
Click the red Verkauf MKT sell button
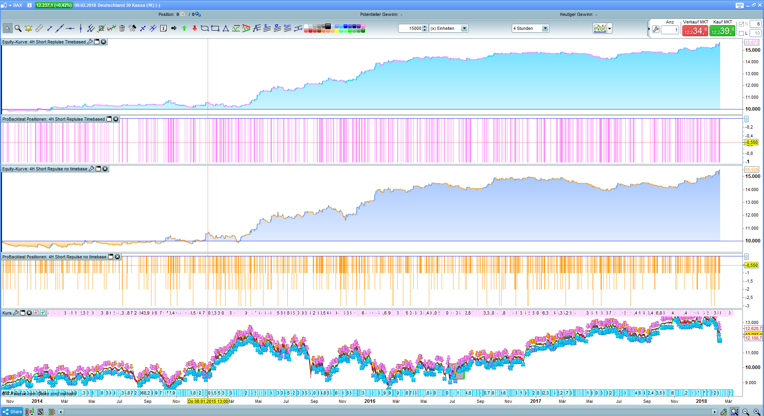(x=695, y=31)
